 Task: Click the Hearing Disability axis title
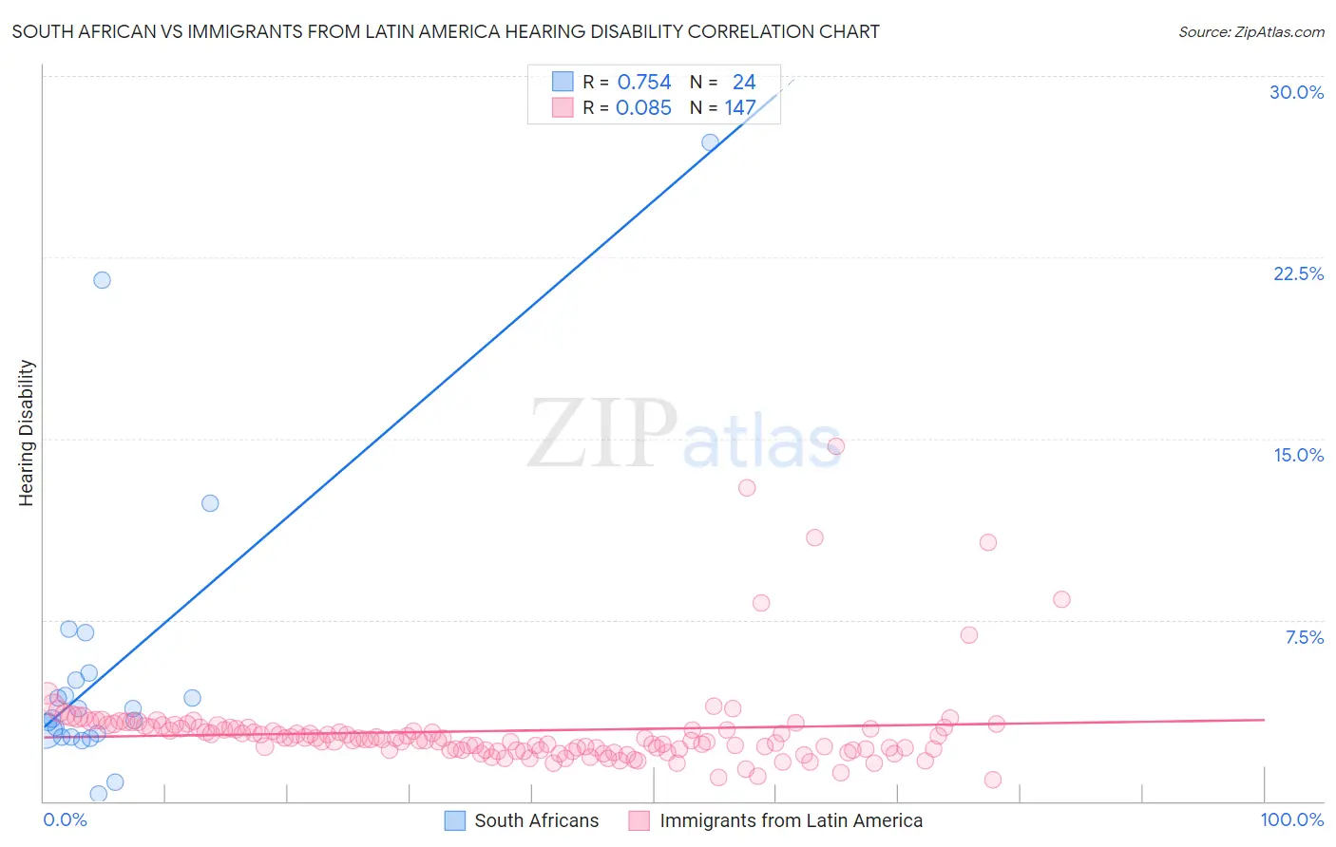[x=27, y=433]
